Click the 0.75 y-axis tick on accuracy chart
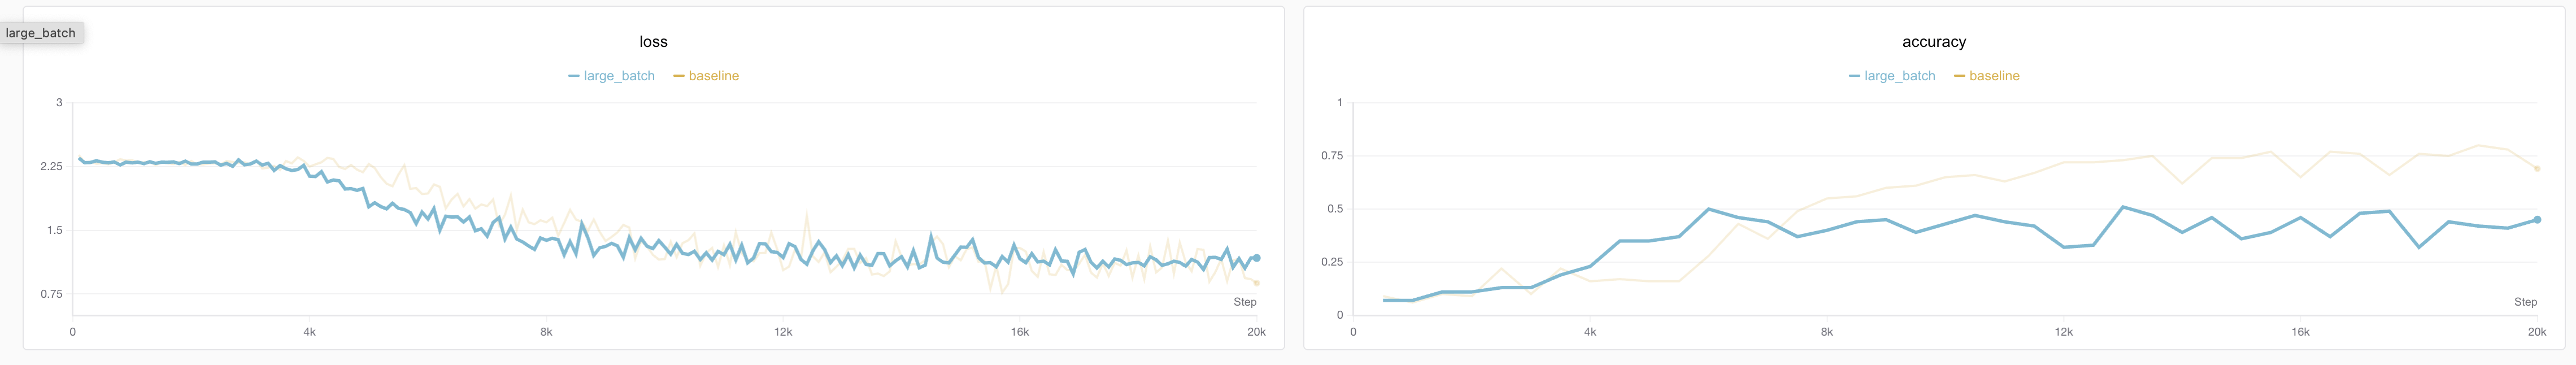The image size is (2576, 365). [1332, 156]
